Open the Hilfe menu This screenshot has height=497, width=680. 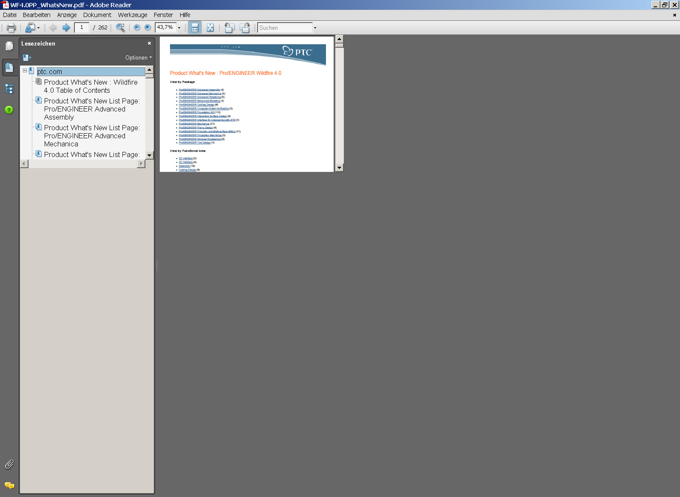pyautogui.click(x=185, y=15)
